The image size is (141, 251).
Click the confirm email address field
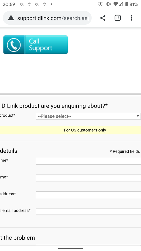click(x=88, y=212)
